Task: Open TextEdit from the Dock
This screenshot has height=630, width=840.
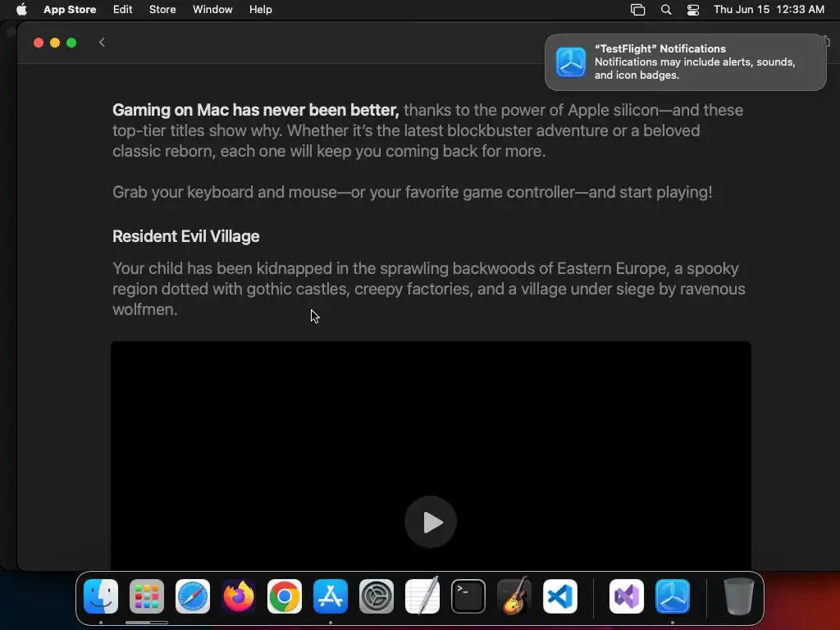Action: [422, 596]
